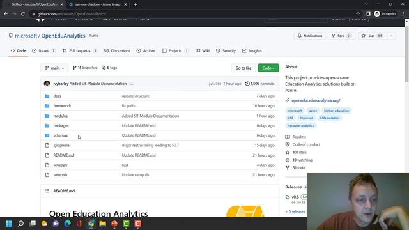
Task: Click the browser reload icon
Action: 23,14
